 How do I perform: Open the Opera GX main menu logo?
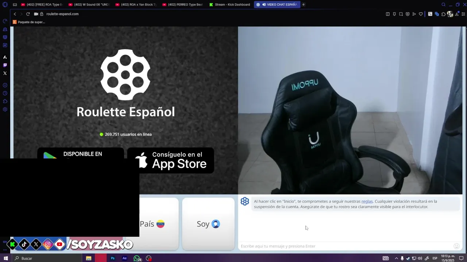5,5
